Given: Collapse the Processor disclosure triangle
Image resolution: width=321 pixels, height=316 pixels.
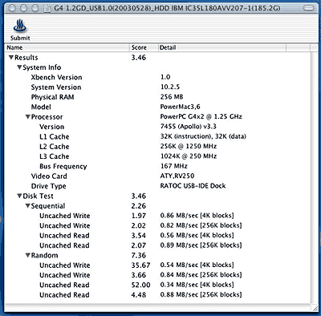Looking at the screenshot, I should pos(28,117).
